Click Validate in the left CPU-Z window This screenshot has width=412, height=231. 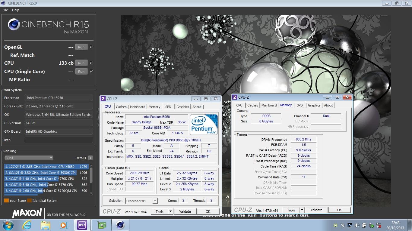tap(185, 211)
